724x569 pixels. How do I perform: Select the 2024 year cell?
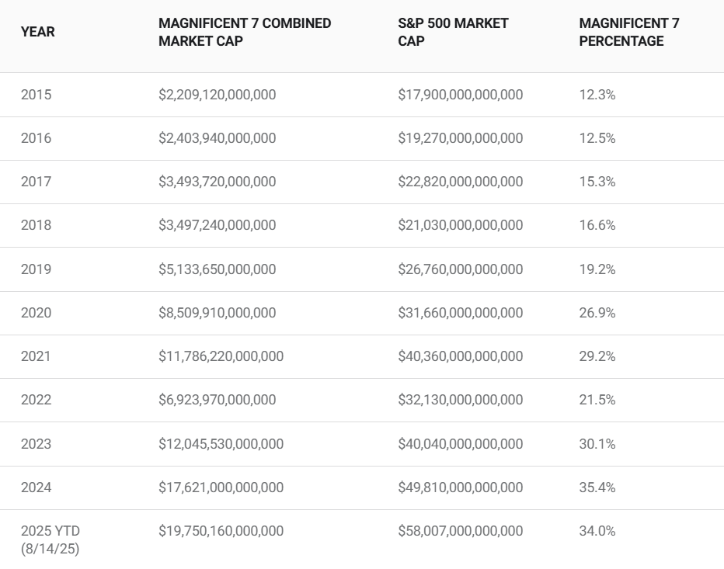36,487
